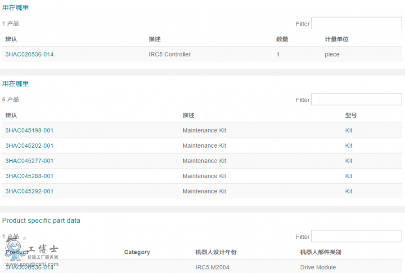Click the Category column header

[137, 252]
